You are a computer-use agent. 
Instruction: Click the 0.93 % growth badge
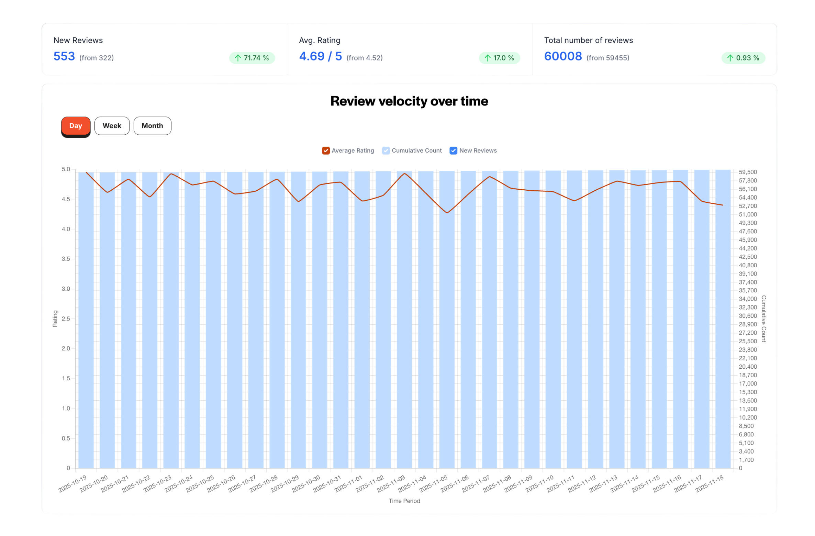[x=743, y=58]
